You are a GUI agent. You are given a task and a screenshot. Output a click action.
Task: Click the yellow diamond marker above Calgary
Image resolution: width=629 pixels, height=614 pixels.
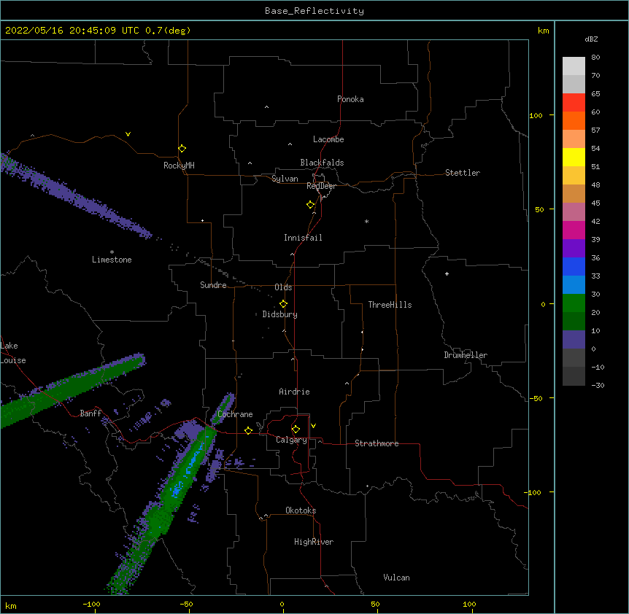296,430
